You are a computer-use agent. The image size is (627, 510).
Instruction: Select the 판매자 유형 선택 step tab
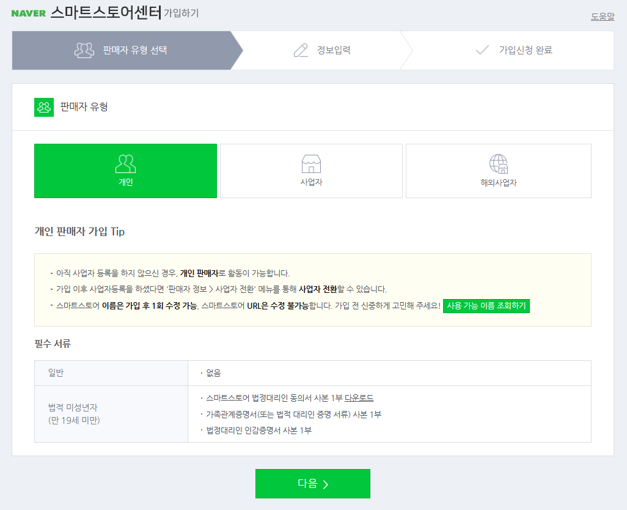[127, 50]
